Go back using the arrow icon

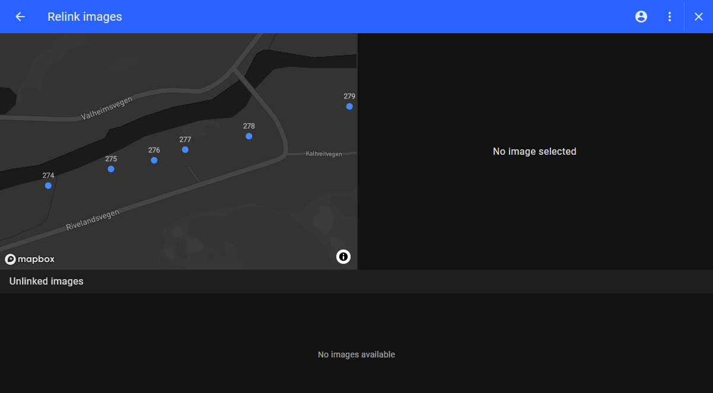[x=20, y=17]
